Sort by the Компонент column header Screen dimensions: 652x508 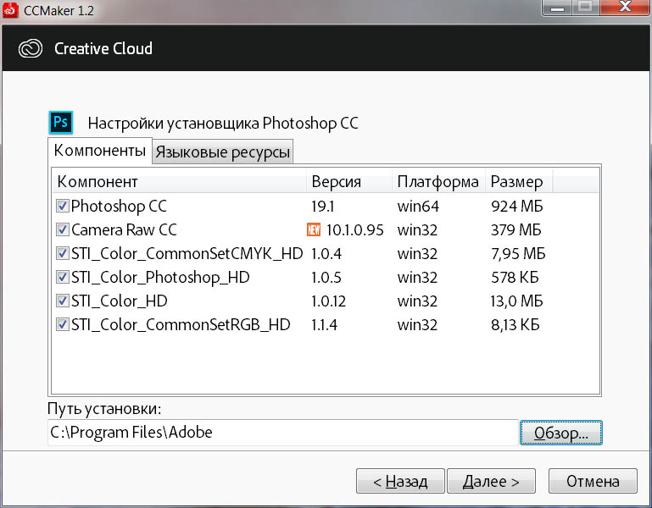click(x=180, y=181)
